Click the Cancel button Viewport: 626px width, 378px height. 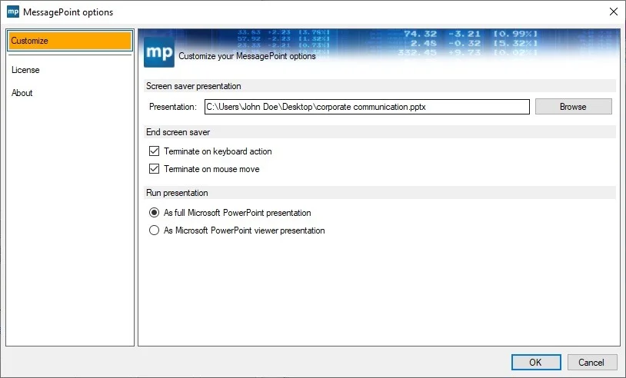tap(591, 362)
